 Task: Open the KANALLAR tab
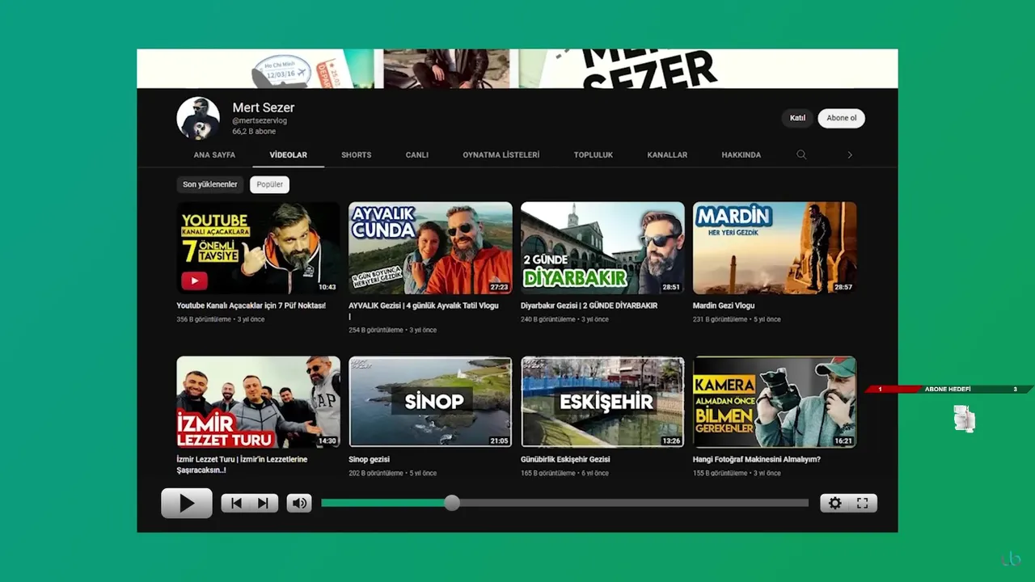coord(667,154)
